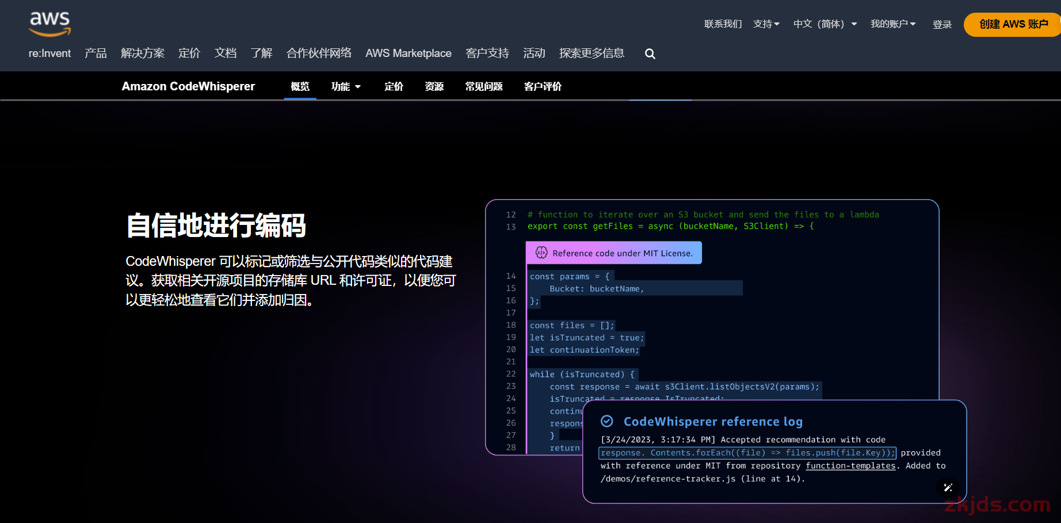Image resolution: width=1061 pixels, height=523 pixels.
Task: Open the 客户支持 menu
Action: coord(487,54)
